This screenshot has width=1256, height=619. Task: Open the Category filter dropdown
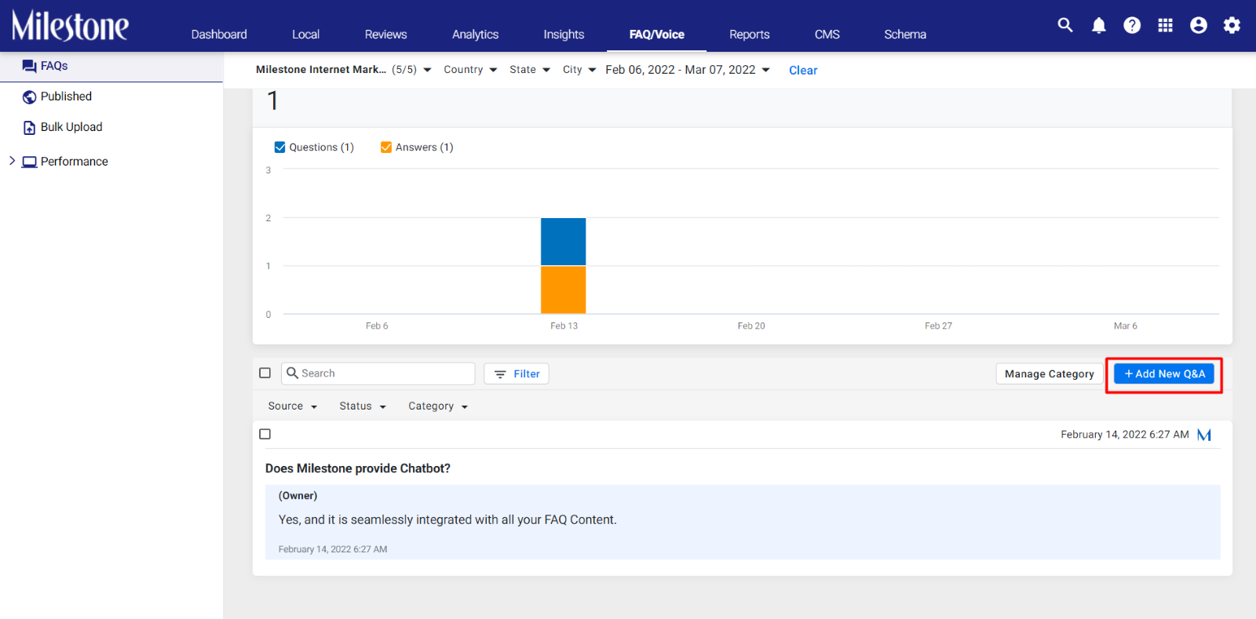[438, 406]
